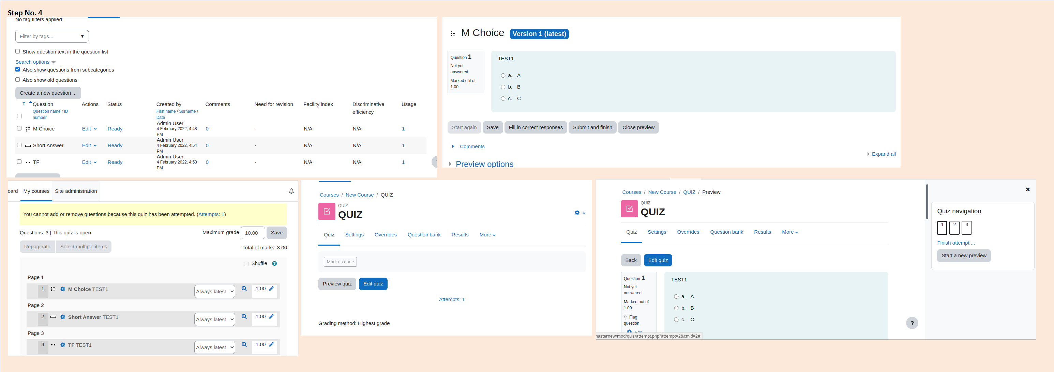Close the quiz navigation drawer
The width and height of the screenshot is (1054, 372).
[x=1027, y=189]
